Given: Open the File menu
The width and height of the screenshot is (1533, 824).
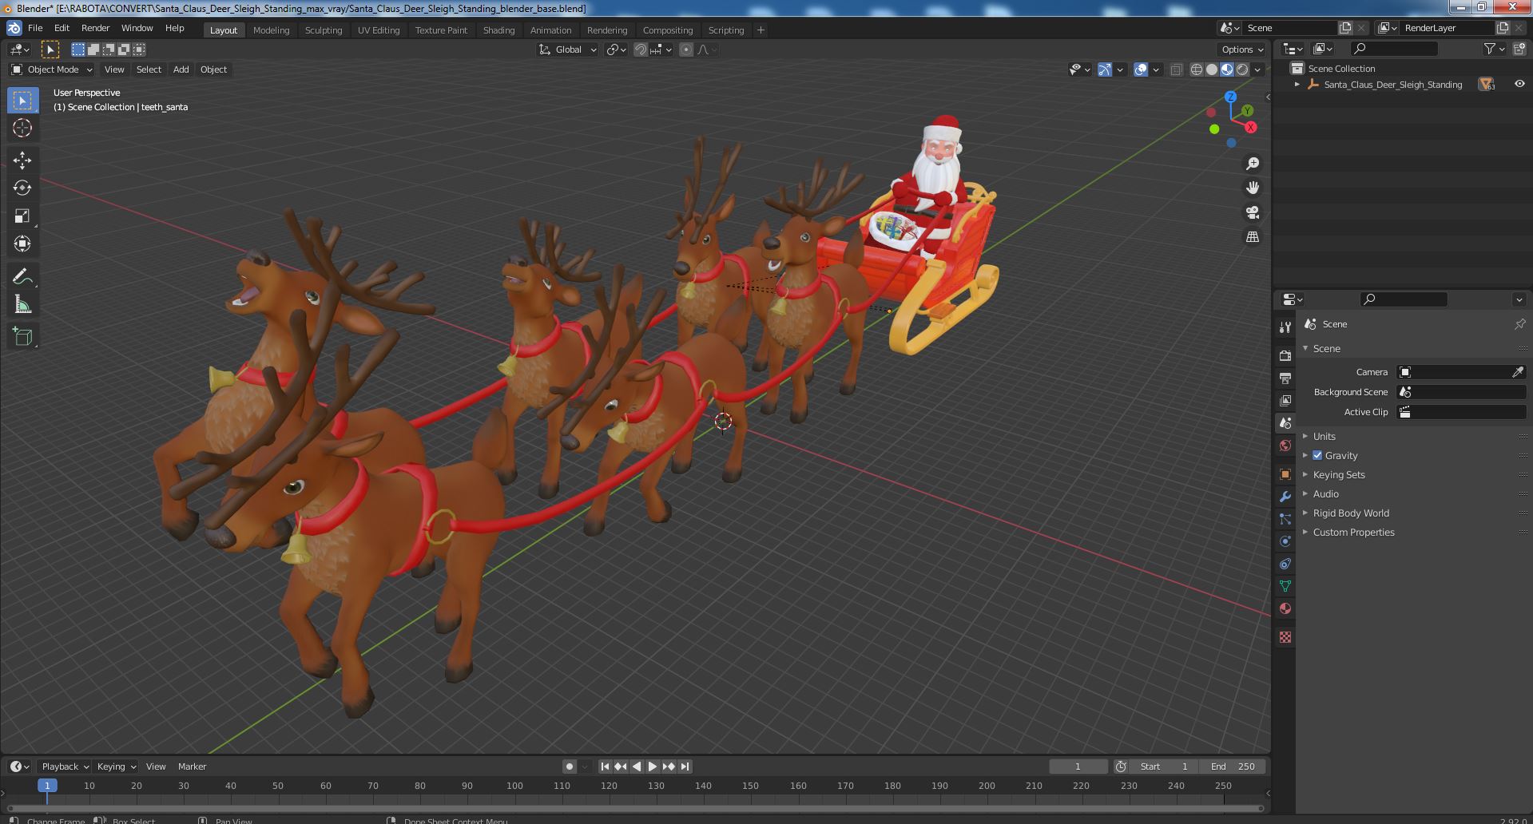Looking at the screenshot, I should pyautogui.click(x=35, y=28).
